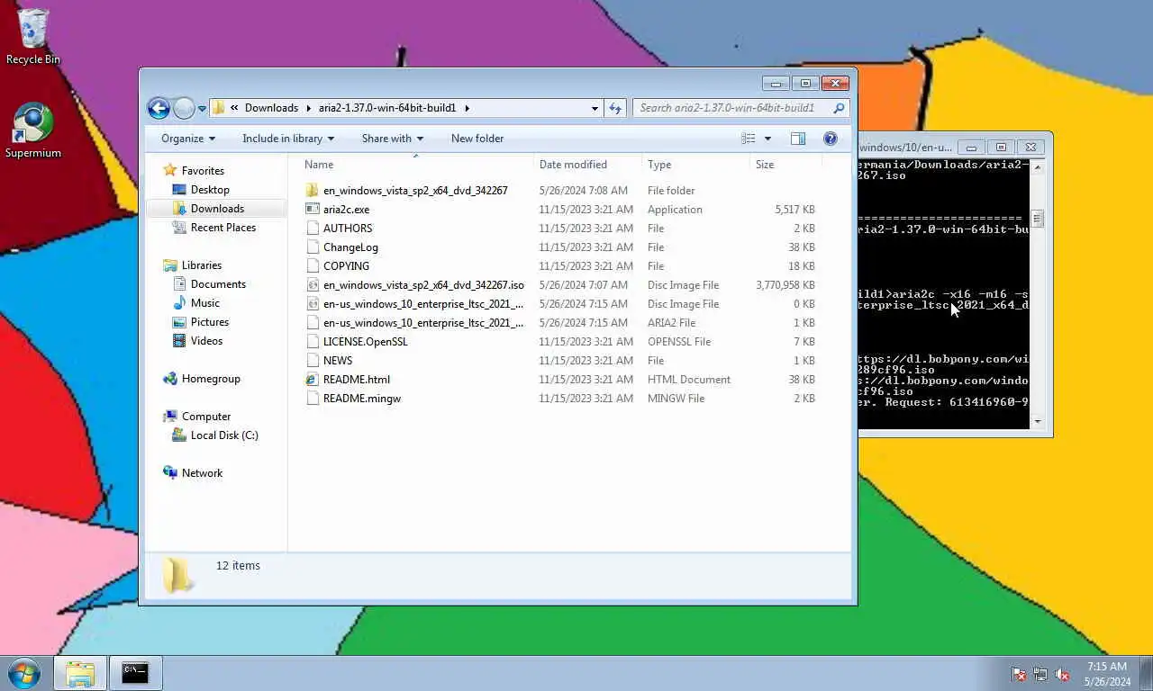Open the Include in library dropdown
This screenshot has height=691, width=1153.
coord(288,139)
